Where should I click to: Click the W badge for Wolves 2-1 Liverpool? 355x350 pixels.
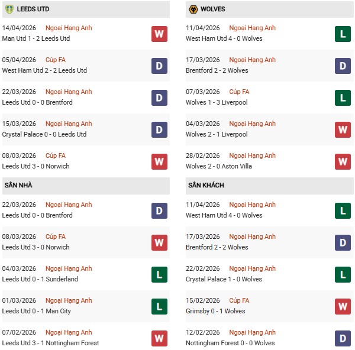(343, 129)
